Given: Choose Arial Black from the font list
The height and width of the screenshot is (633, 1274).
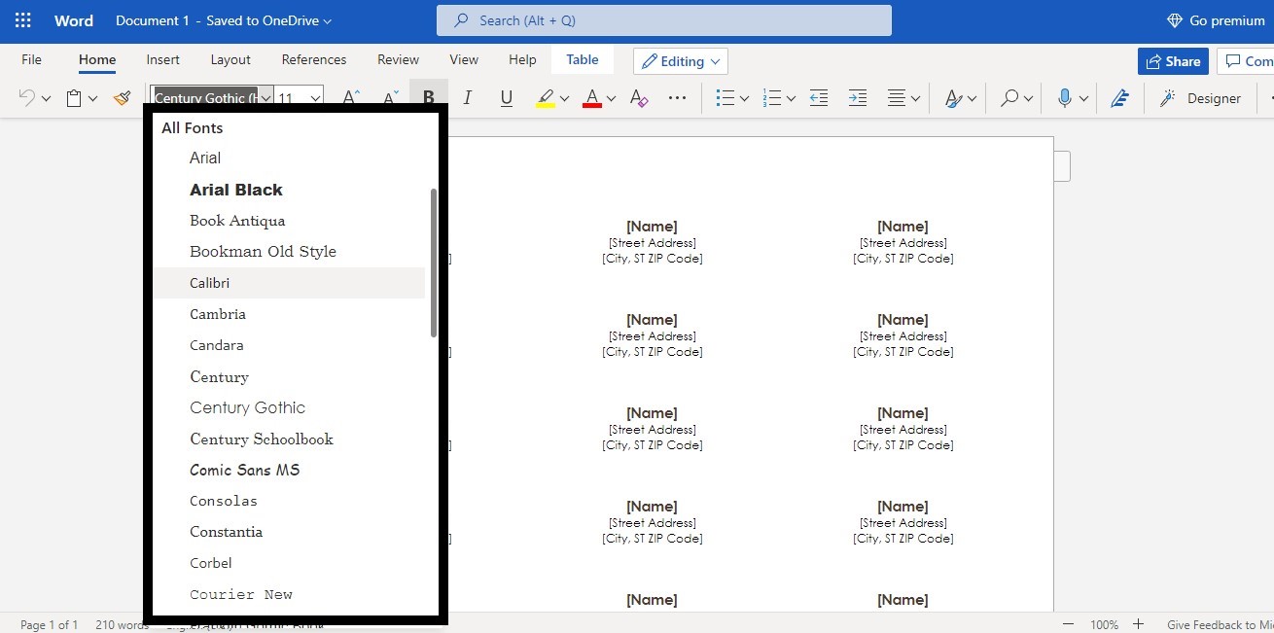Looking at the screenshot, I should (288, 190).
